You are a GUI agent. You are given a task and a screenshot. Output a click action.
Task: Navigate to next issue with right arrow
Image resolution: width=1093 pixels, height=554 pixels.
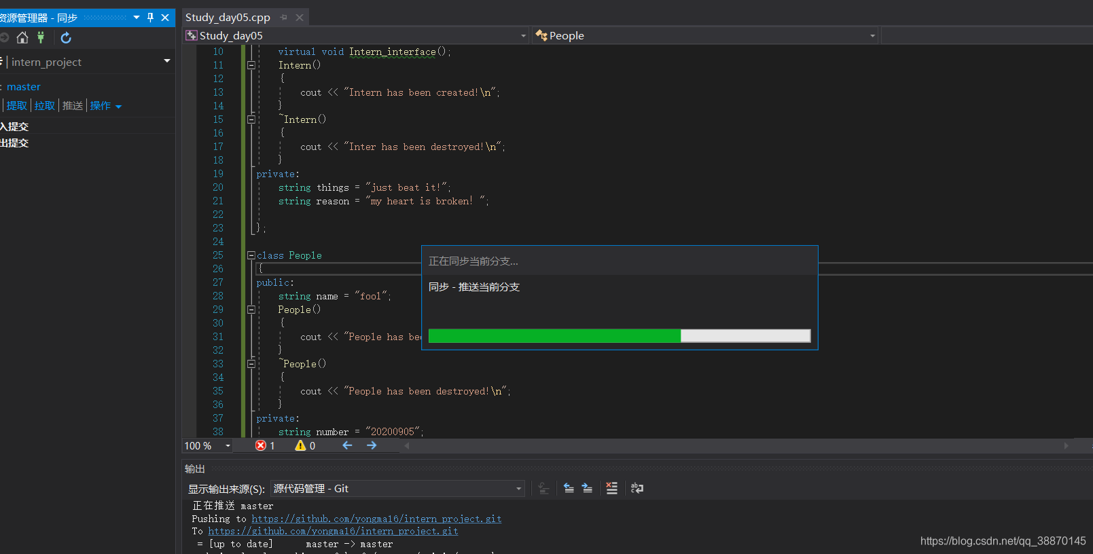coord(372,445)
